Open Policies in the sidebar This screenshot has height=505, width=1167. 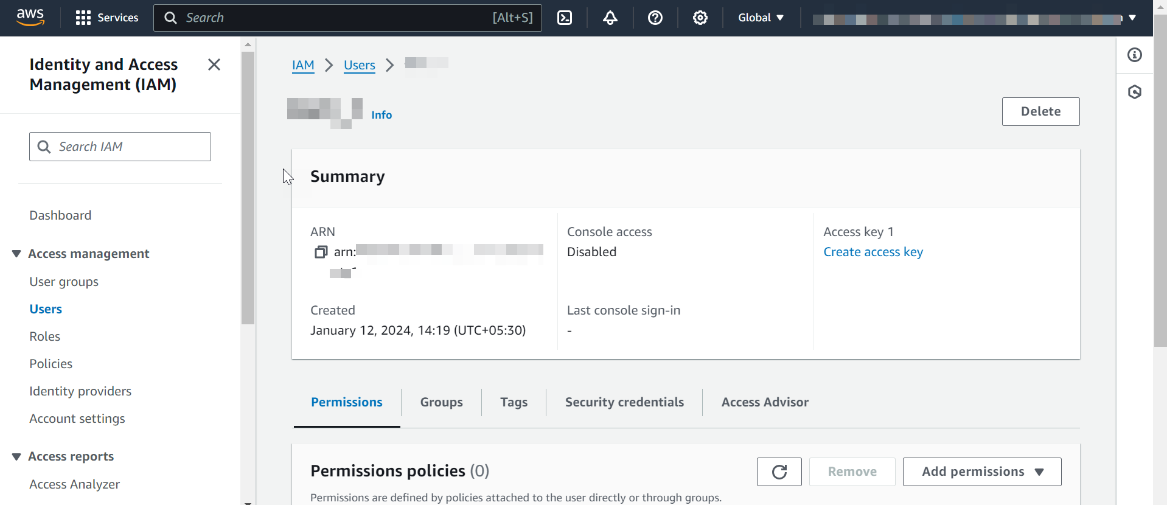tap(51, 364)
